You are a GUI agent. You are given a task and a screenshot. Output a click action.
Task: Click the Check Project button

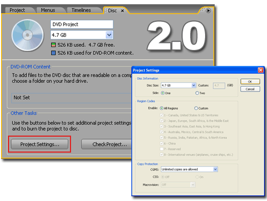(107, 144)
